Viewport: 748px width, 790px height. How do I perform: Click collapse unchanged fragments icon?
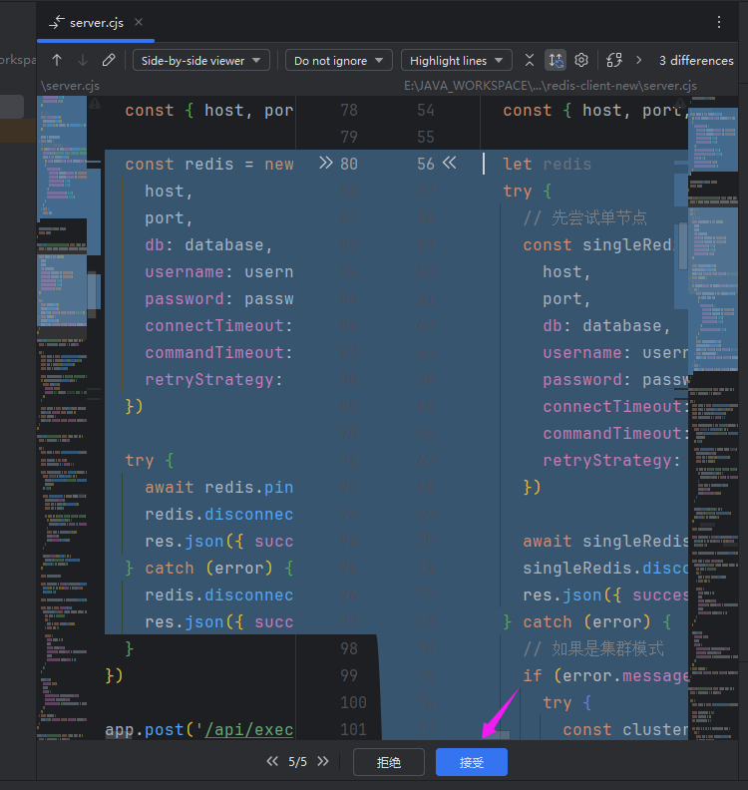pos(530,61)
